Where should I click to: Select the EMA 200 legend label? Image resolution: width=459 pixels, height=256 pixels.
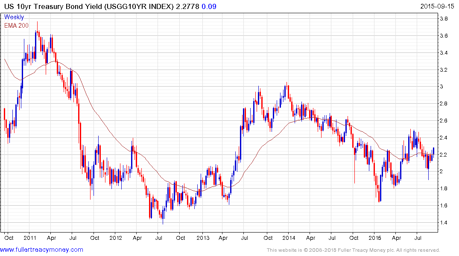[16, 26]
